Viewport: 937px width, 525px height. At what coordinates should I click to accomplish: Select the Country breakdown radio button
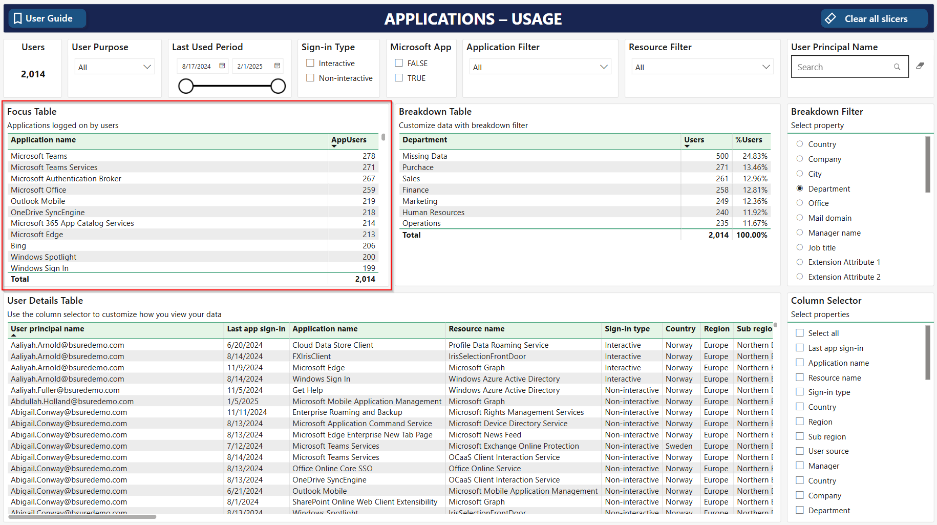[x=800, y=144]
